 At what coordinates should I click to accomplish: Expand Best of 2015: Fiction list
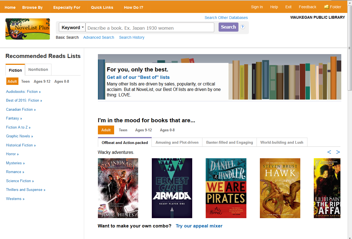click(x=24, y=100)
